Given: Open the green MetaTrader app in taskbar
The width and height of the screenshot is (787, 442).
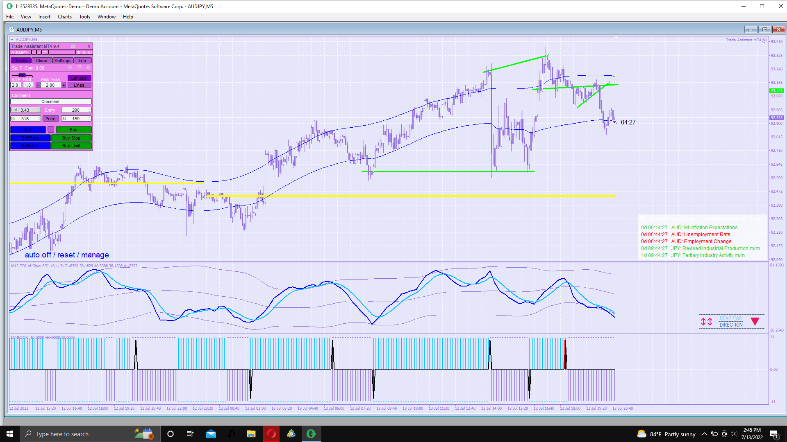Looking at the screenshot, I should (x=311, y=434).
